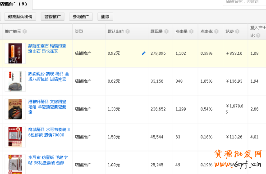Click the 删除 button
This screenshot has height=174, width=266.
point(105,17)
